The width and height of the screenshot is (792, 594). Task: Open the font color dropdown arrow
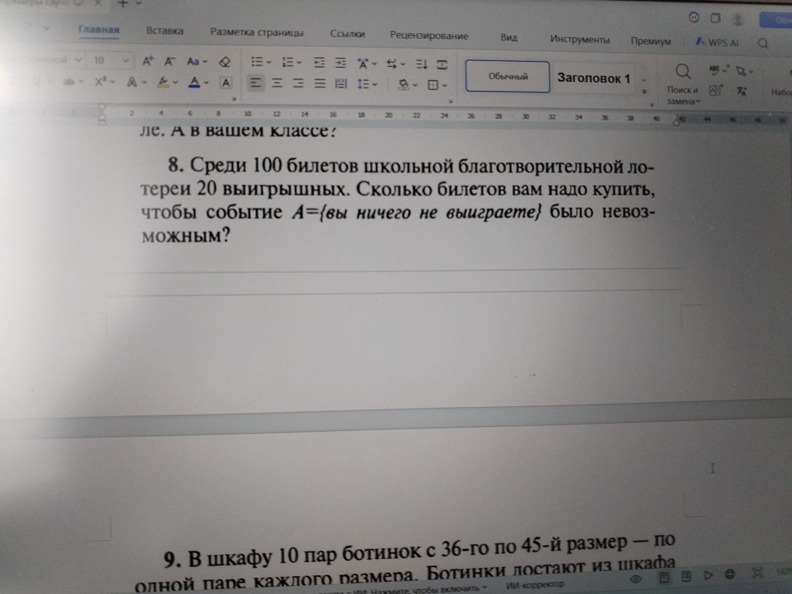(206, 83)
